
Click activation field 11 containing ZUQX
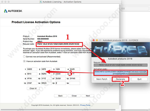[x=61, y=79]
